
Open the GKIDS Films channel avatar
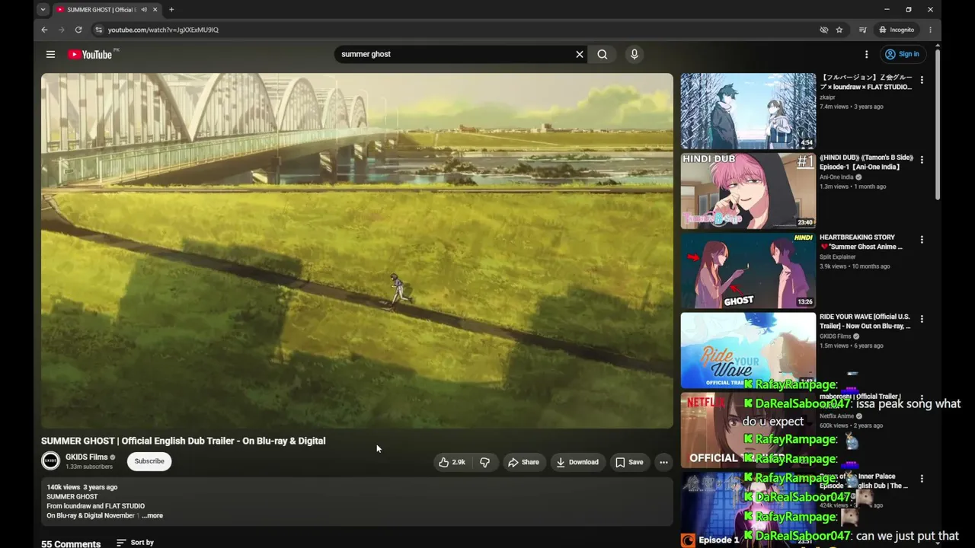coord(51,461)
